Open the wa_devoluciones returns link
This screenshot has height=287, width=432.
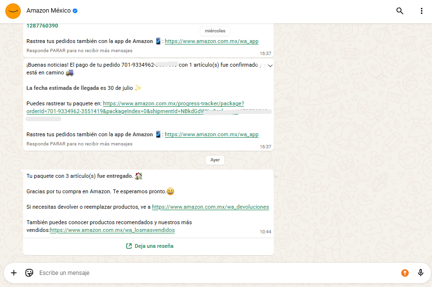point(210,207)
